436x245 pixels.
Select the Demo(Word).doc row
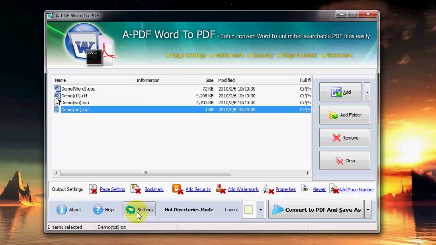182,88
